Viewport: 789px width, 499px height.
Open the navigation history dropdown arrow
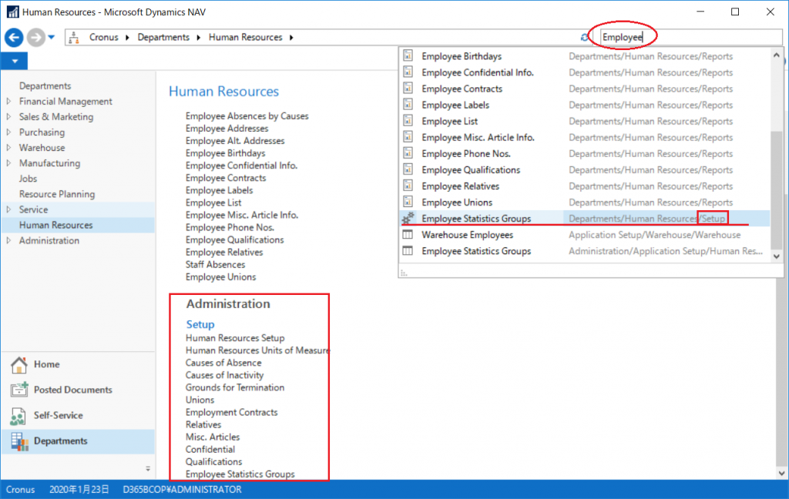click(x=52, y=37)
